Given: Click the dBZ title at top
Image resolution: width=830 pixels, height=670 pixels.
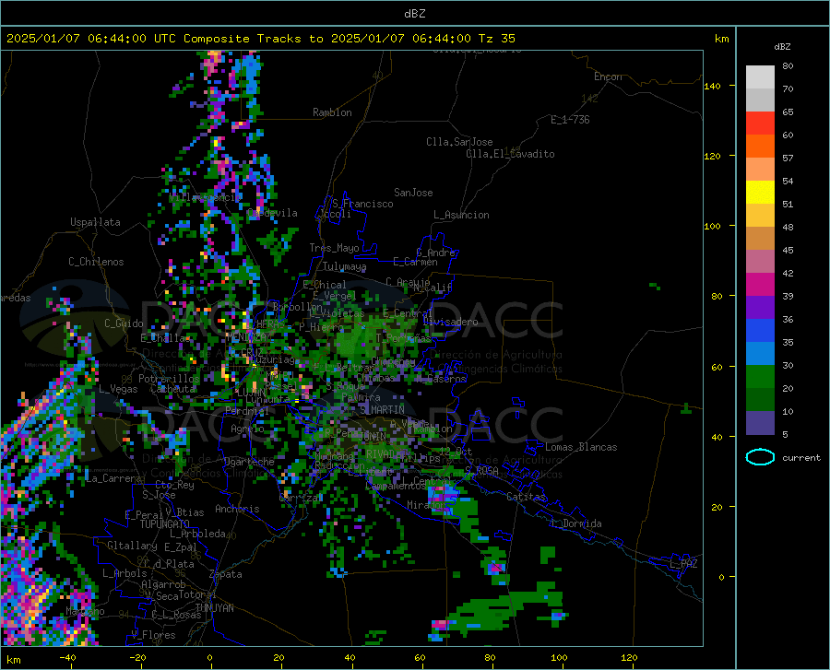Looking at the screenshot, I should pos(414,13).
